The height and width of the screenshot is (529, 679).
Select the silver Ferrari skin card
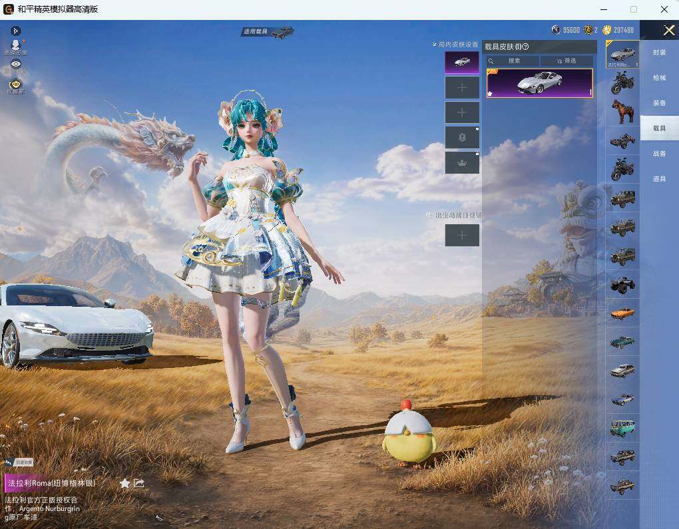[x=540, y=83]
